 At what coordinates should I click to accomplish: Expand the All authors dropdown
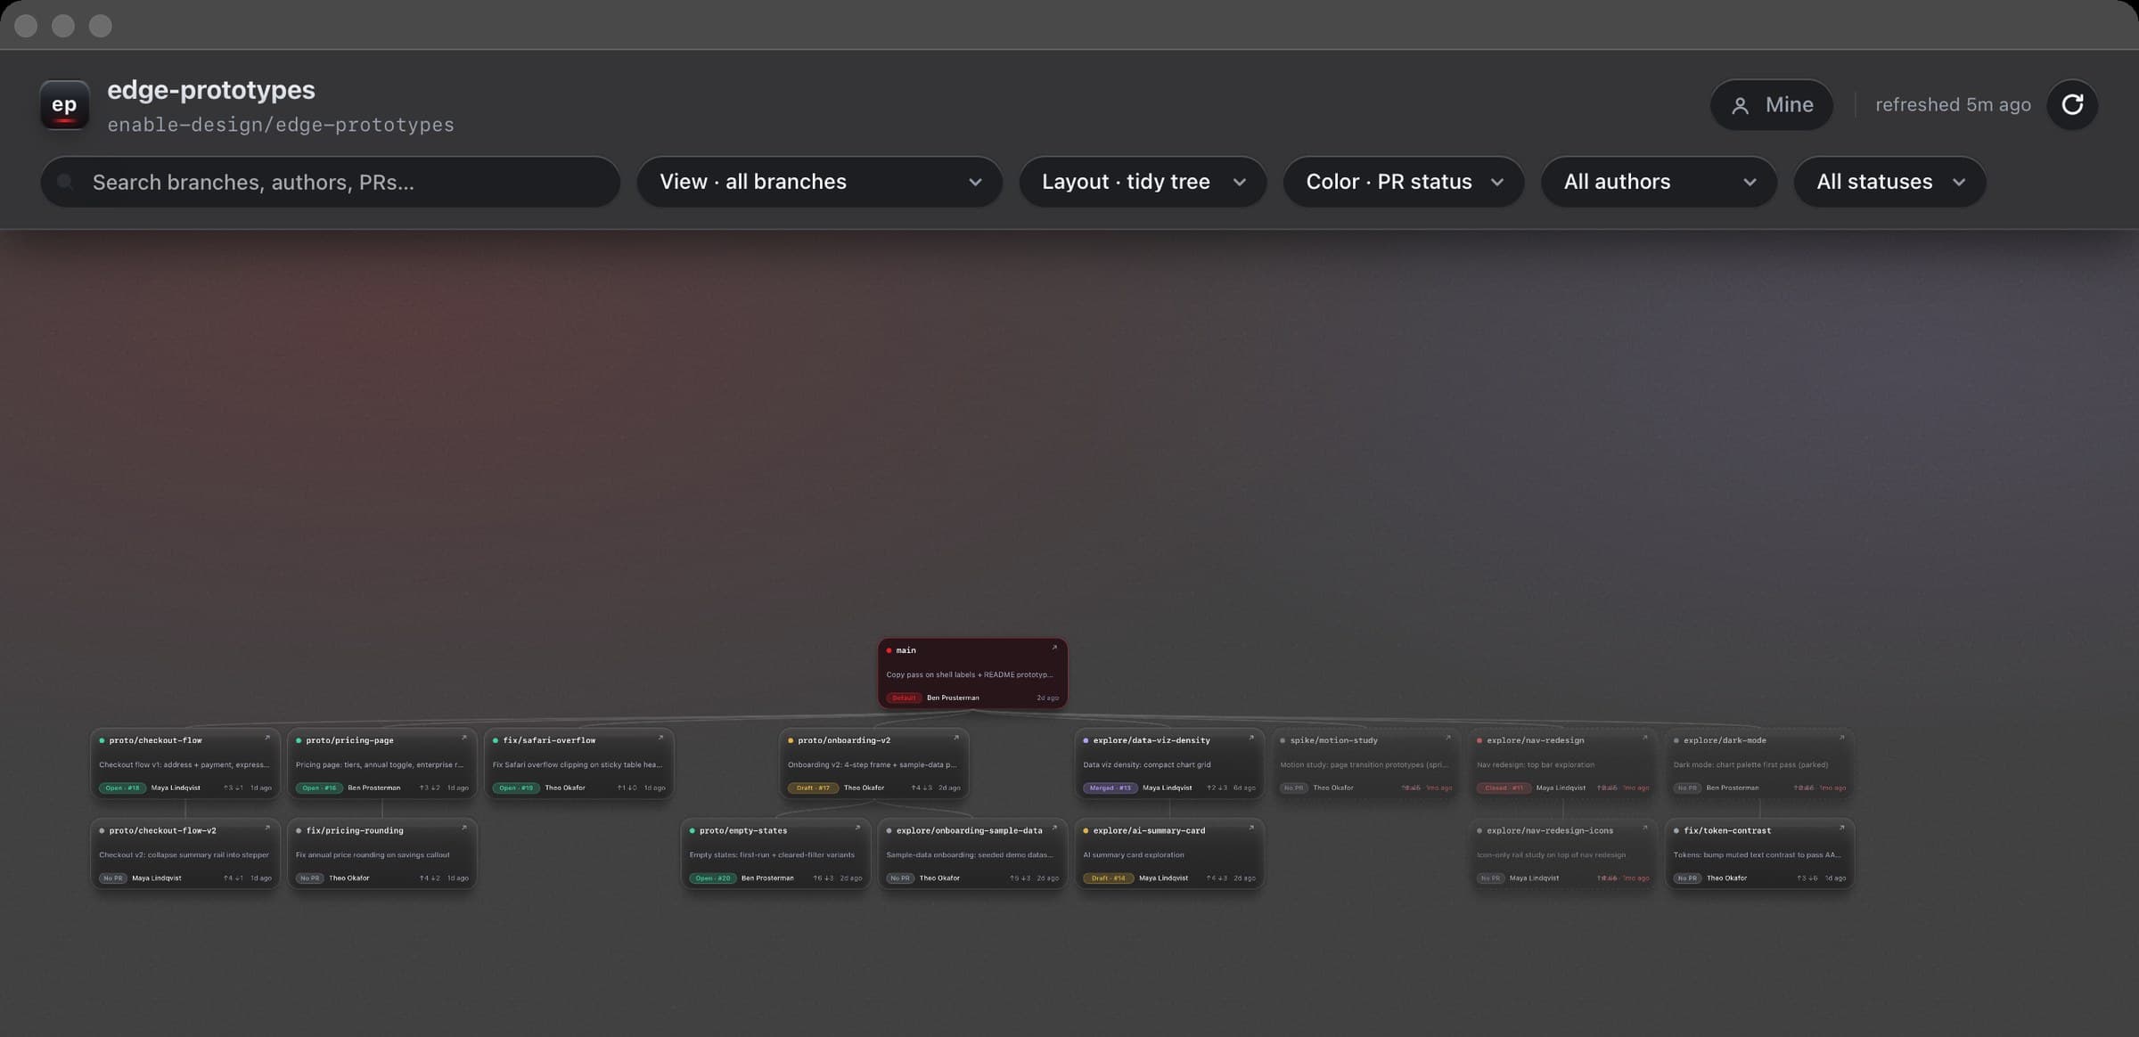1659,182
